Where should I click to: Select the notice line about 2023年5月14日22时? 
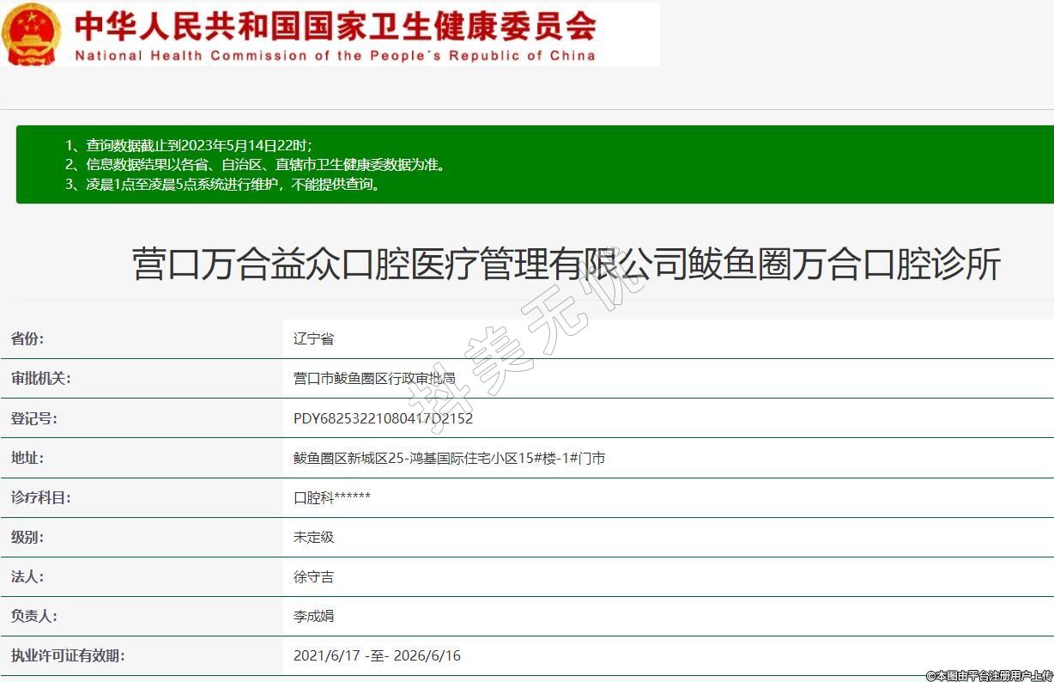point(189,145)
